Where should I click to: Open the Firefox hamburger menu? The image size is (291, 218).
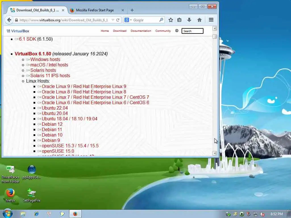[211, 20]
